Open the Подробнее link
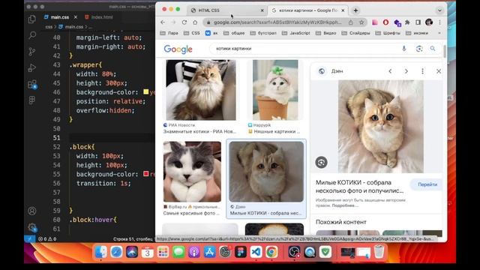Viewport: 480px width, 270px height. point(345,205)
